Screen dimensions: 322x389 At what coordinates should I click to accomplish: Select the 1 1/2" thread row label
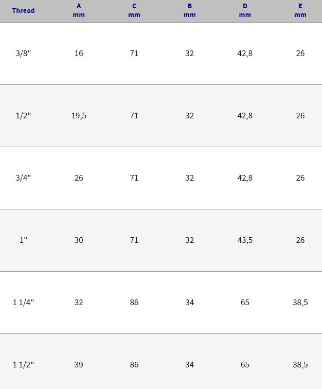click(x=23, y=365)
